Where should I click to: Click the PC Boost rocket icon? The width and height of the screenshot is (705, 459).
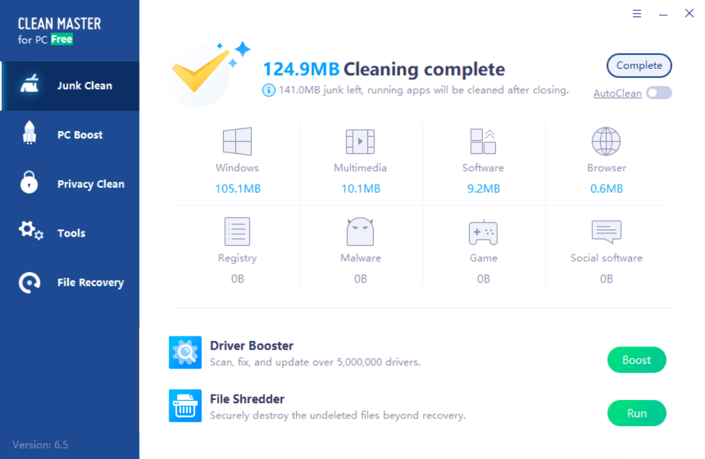pos(30,132)
